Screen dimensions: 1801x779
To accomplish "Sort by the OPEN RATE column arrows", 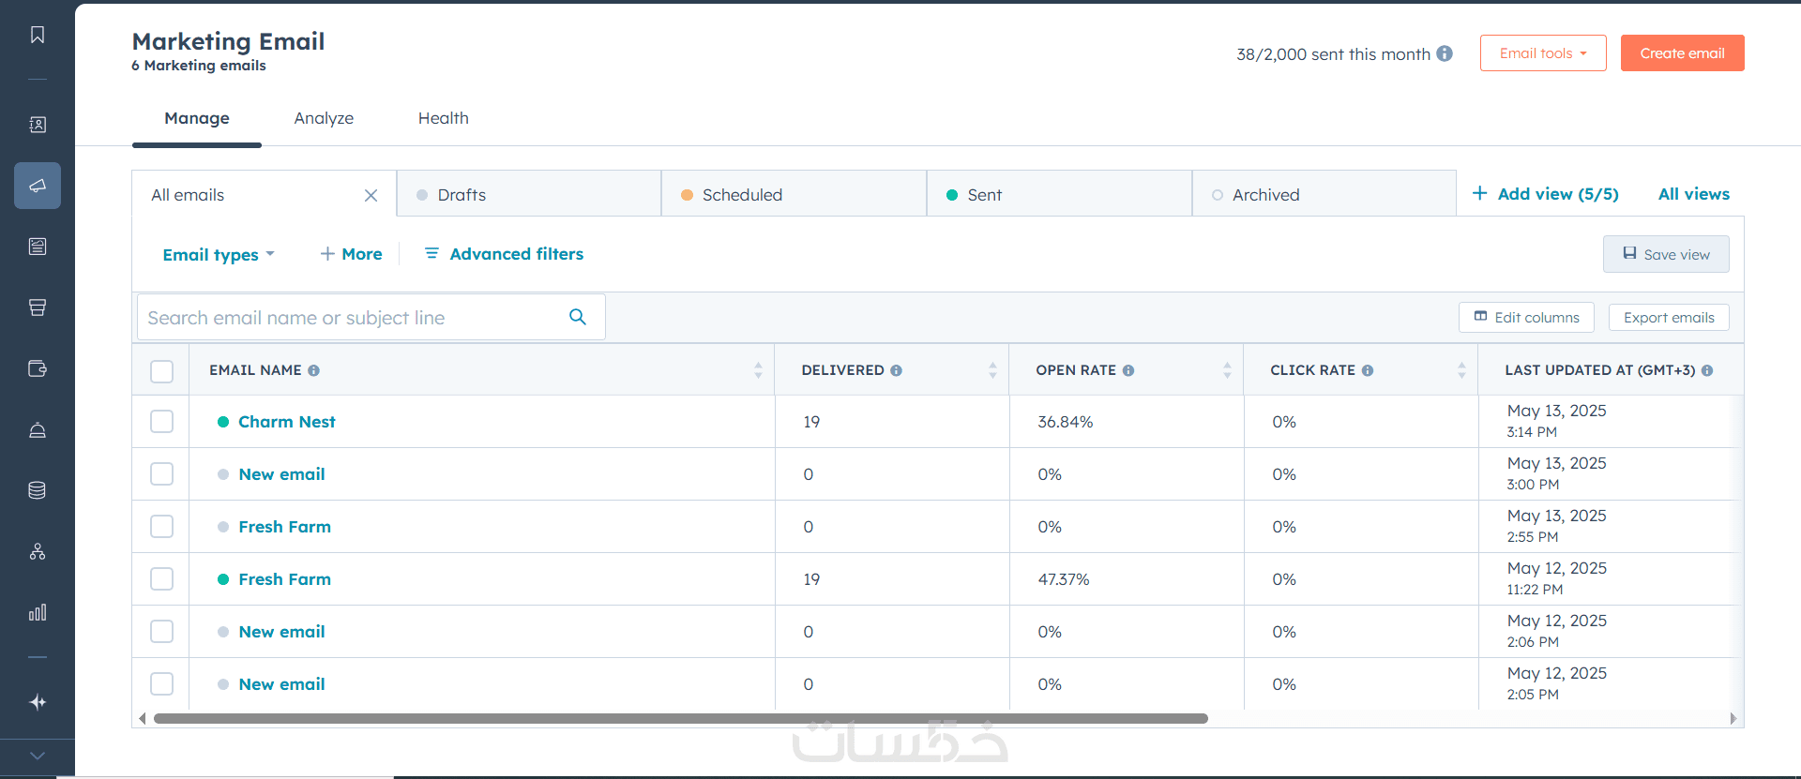I will coord(1227,370).
